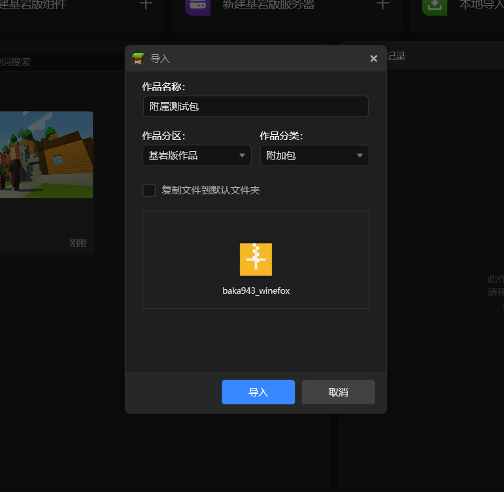The image size is (504, 492).
Task: Click the baka943_winefox file name
Action: [256, 291]
